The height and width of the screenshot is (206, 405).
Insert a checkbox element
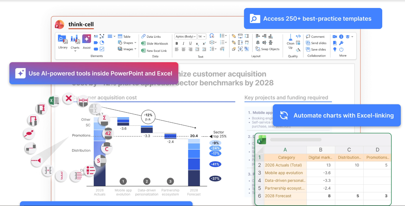(x=102, y=49)
